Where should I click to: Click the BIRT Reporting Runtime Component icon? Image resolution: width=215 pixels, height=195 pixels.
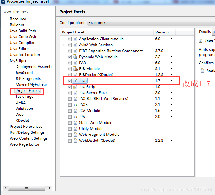(x=75, y=51)
